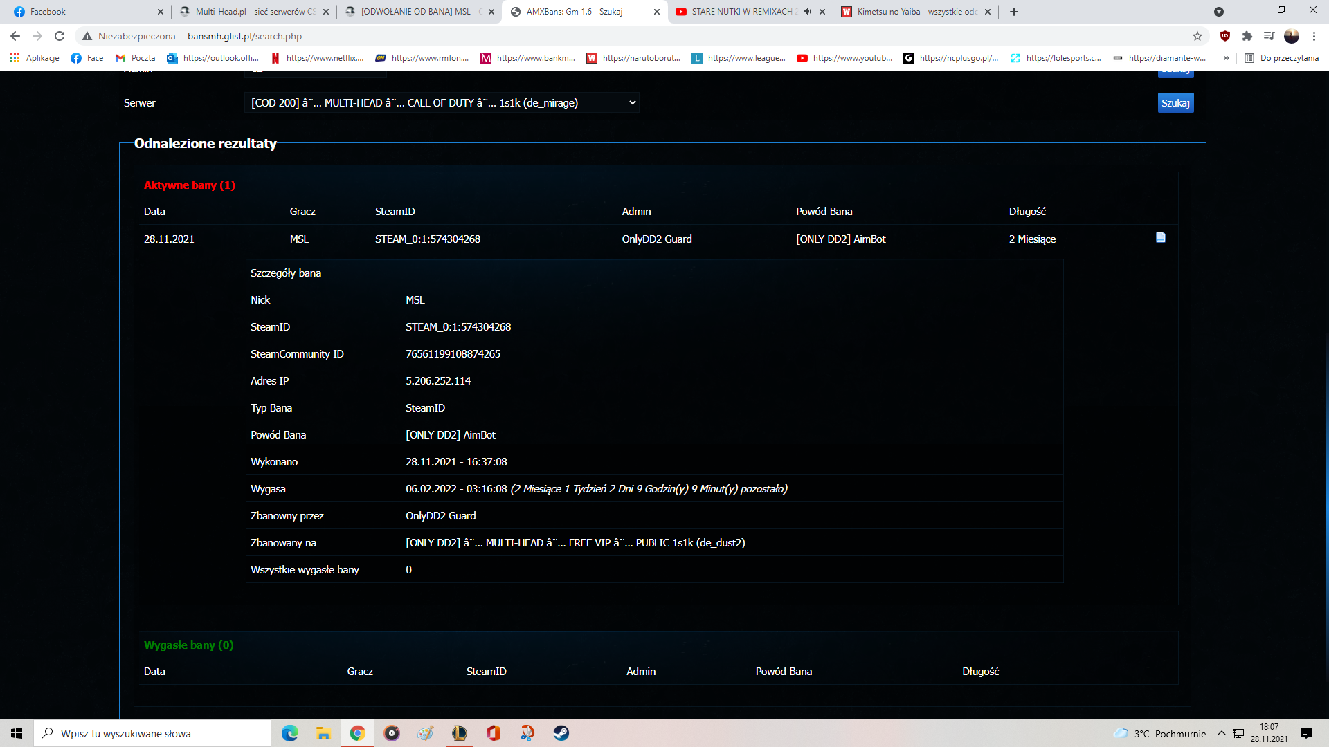This screenshot has width=1329, height=747.
Task: Expand hidden bookmarks overflow chevron
Action: click(1226, 58)
